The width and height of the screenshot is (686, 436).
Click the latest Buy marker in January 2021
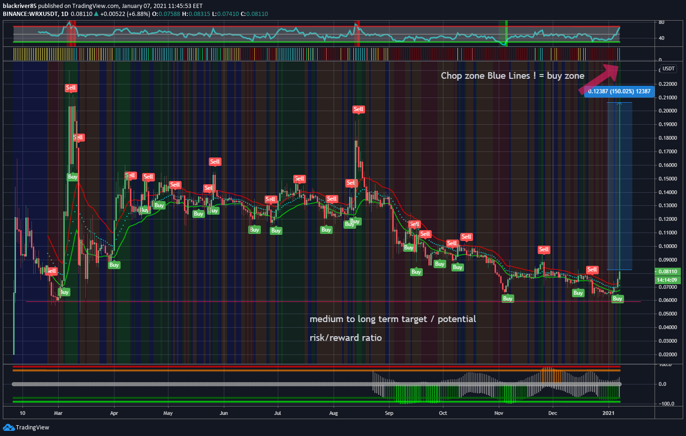coord(617,298)
